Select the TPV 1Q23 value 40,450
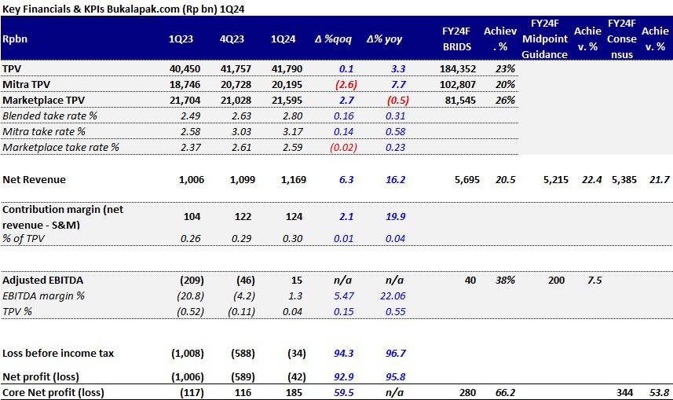 click(x=185, y=68)
